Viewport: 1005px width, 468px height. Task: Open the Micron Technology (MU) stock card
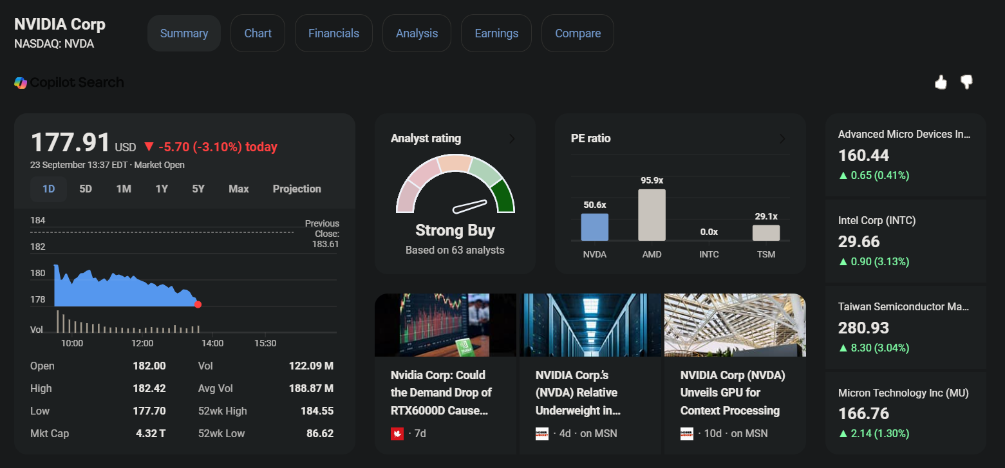[906, 413]
